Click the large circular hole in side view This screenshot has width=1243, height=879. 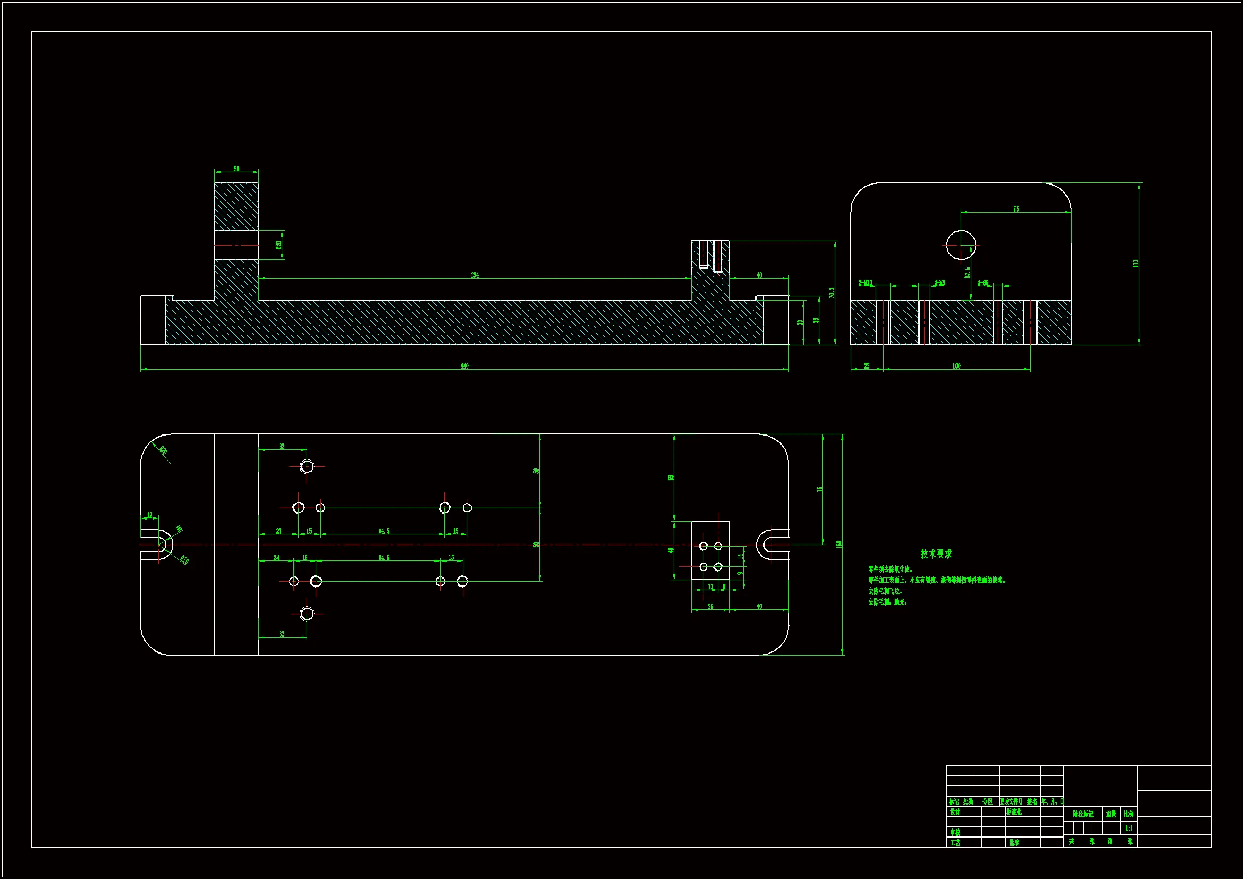pyautogui.click(x=961, y=245)
